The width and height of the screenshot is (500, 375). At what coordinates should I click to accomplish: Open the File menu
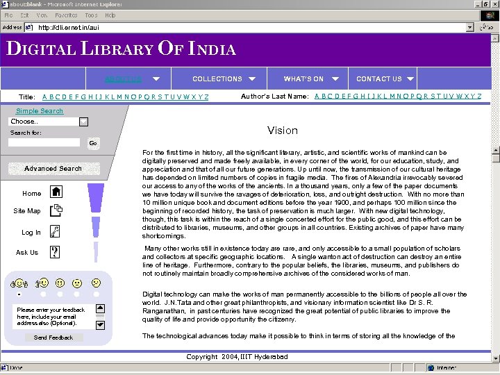tap(8, 15)
